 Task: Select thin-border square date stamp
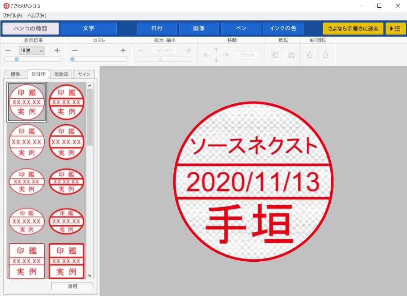27,261
